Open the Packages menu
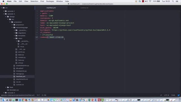181x102 pixels. [x=50, y=1]
